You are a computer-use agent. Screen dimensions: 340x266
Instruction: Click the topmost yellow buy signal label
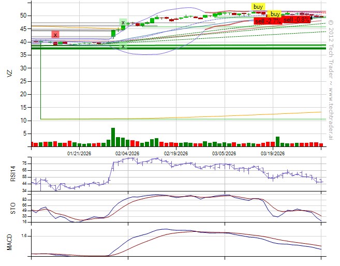[258, 6]
